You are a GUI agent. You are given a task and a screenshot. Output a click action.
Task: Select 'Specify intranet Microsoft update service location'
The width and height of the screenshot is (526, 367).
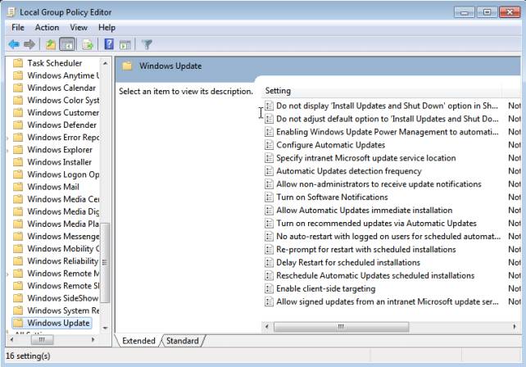click(x=366, y=158)
